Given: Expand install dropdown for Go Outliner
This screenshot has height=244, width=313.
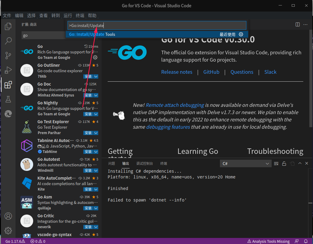Looking at the screenshot, I should point(96,76).
